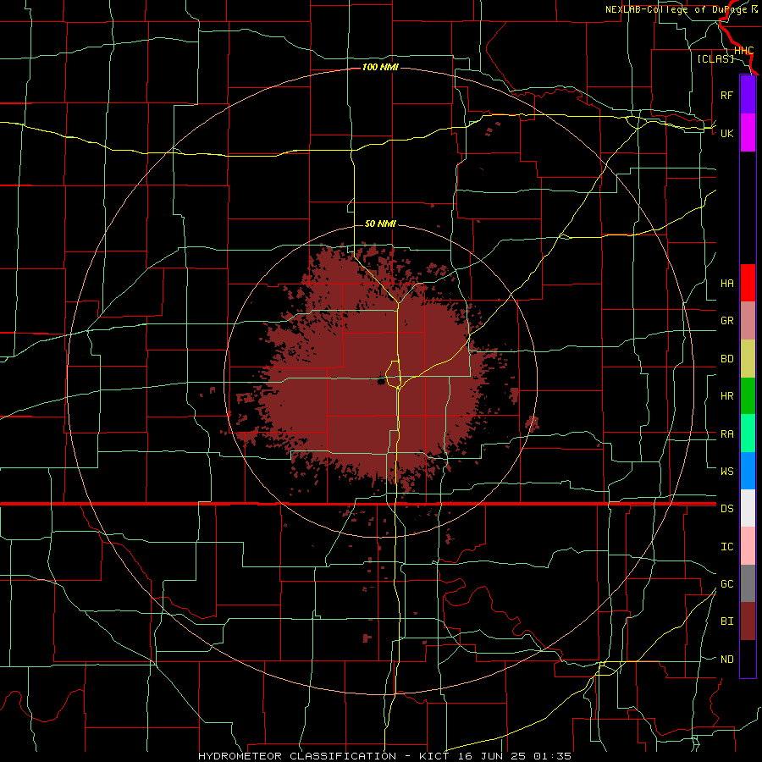This screenshot has height=762, width=762.
Task: Click the BI legend label
Action: pos(726,621)
